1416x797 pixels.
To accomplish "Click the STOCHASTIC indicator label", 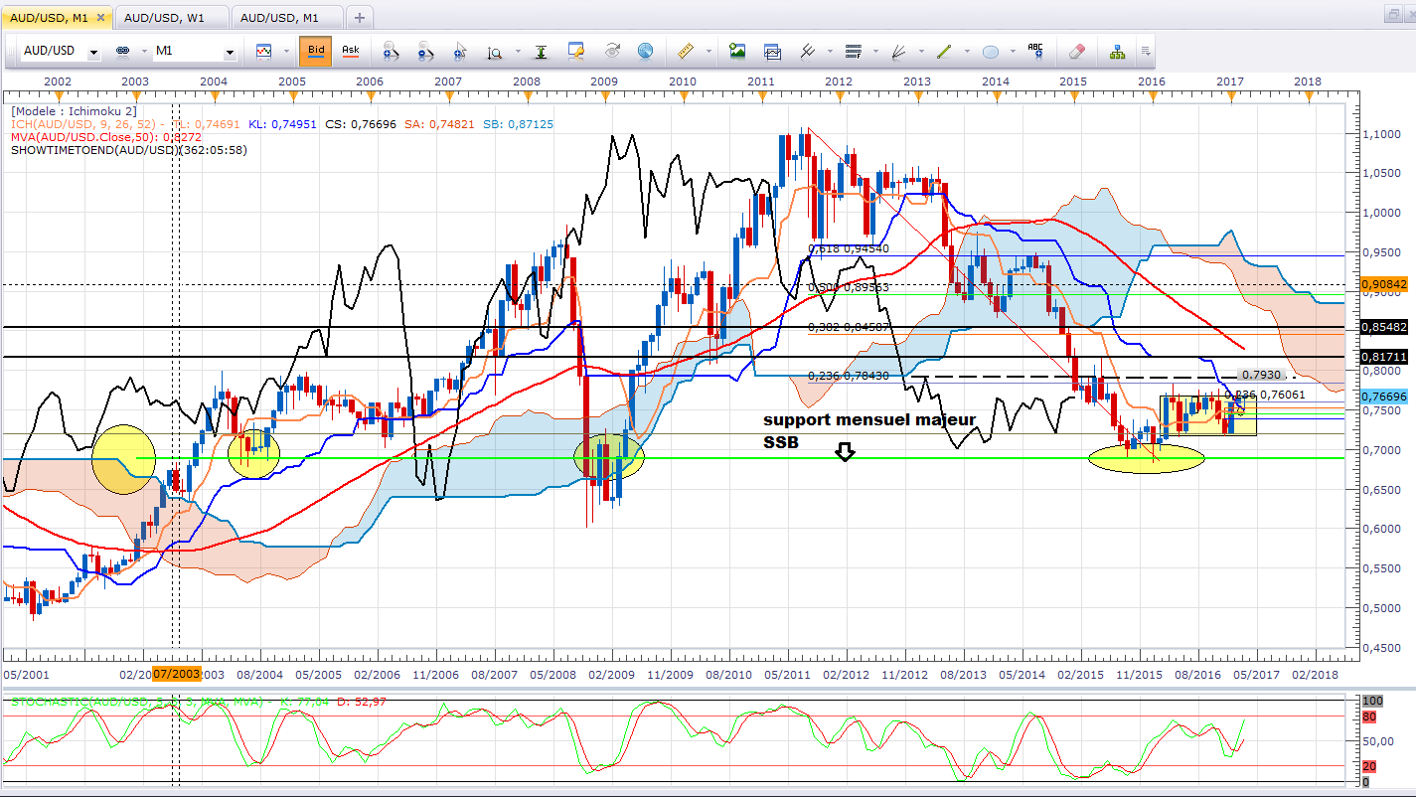I will point(139,702).
